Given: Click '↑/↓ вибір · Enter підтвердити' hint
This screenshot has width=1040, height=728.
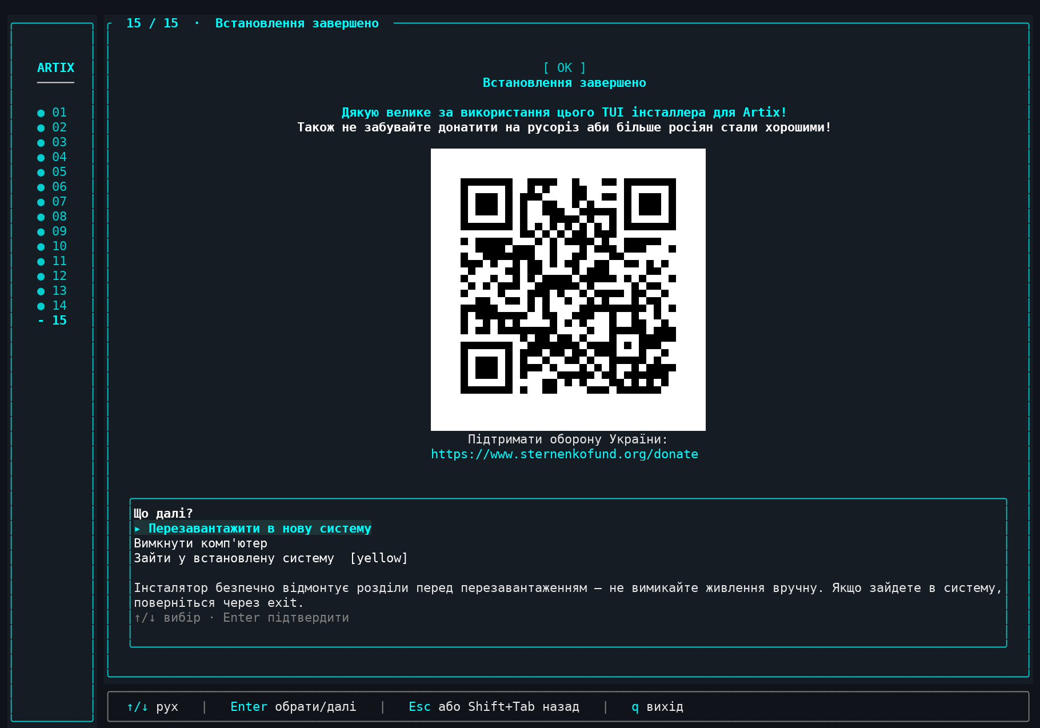Looking at the screenshot, I should pyautogui.click(x=241, y=618).
